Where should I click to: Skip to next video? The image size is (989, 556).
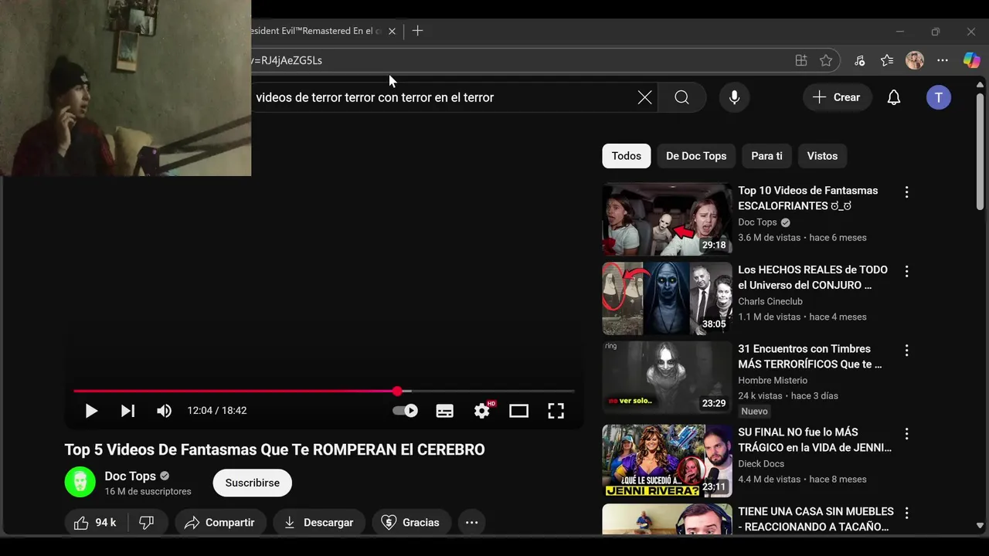click(x=128, y=411)
